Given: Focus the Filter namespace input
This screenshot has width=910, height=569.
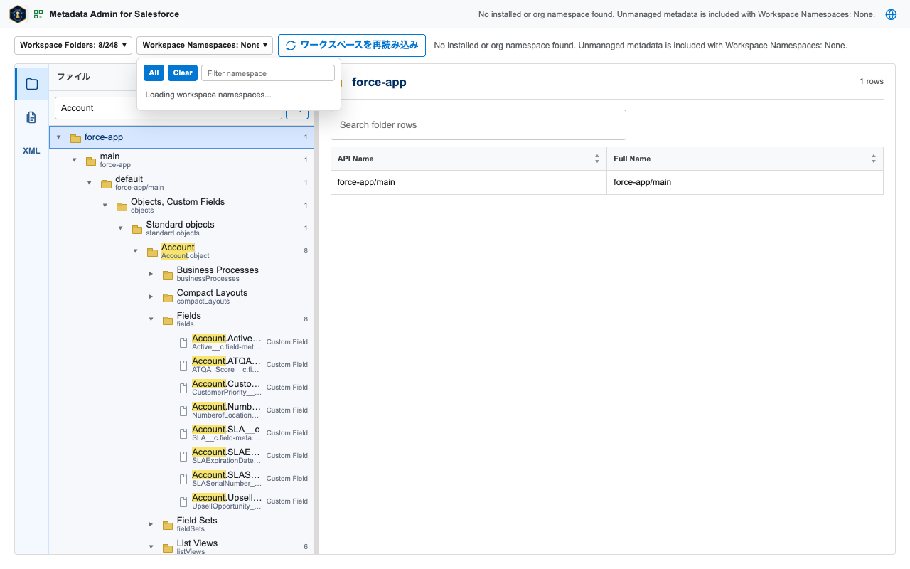Looking at the screenshot, I should [x=268, y=73].
